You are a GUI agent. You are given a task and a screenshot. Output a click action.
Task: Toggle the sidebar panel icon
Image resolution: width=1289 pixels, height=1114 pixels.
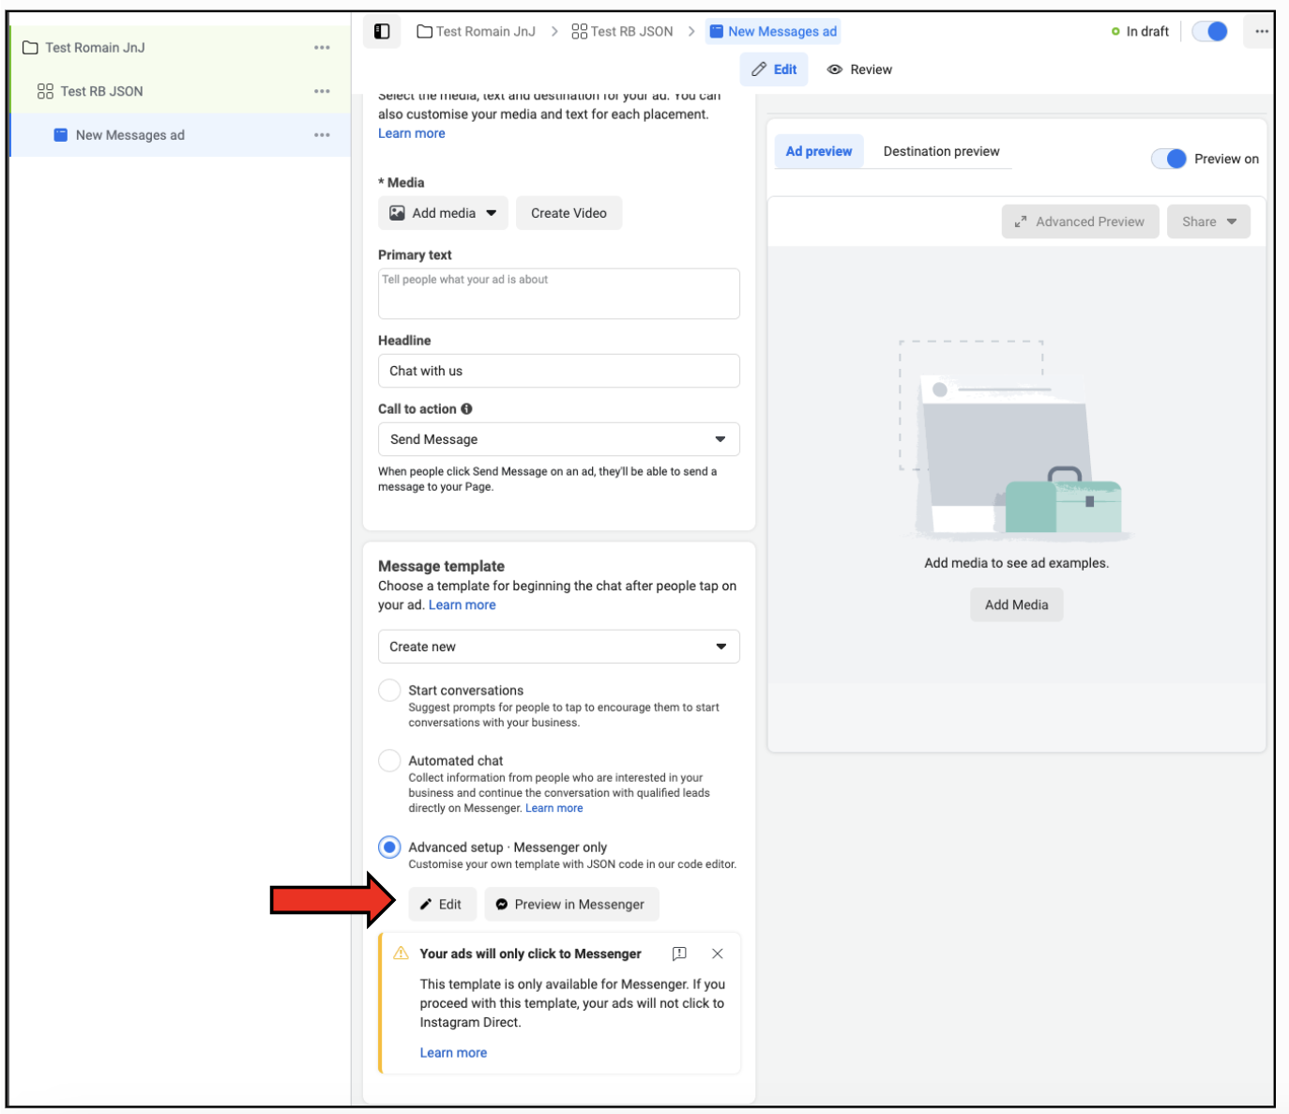pyautogui.click(x=382, y=31)
